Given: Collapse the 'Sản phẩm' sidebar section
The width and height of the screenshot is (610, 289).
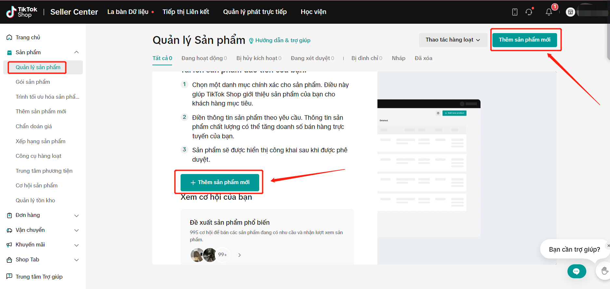Looking at the screenshot, I should tap(76, 52).
